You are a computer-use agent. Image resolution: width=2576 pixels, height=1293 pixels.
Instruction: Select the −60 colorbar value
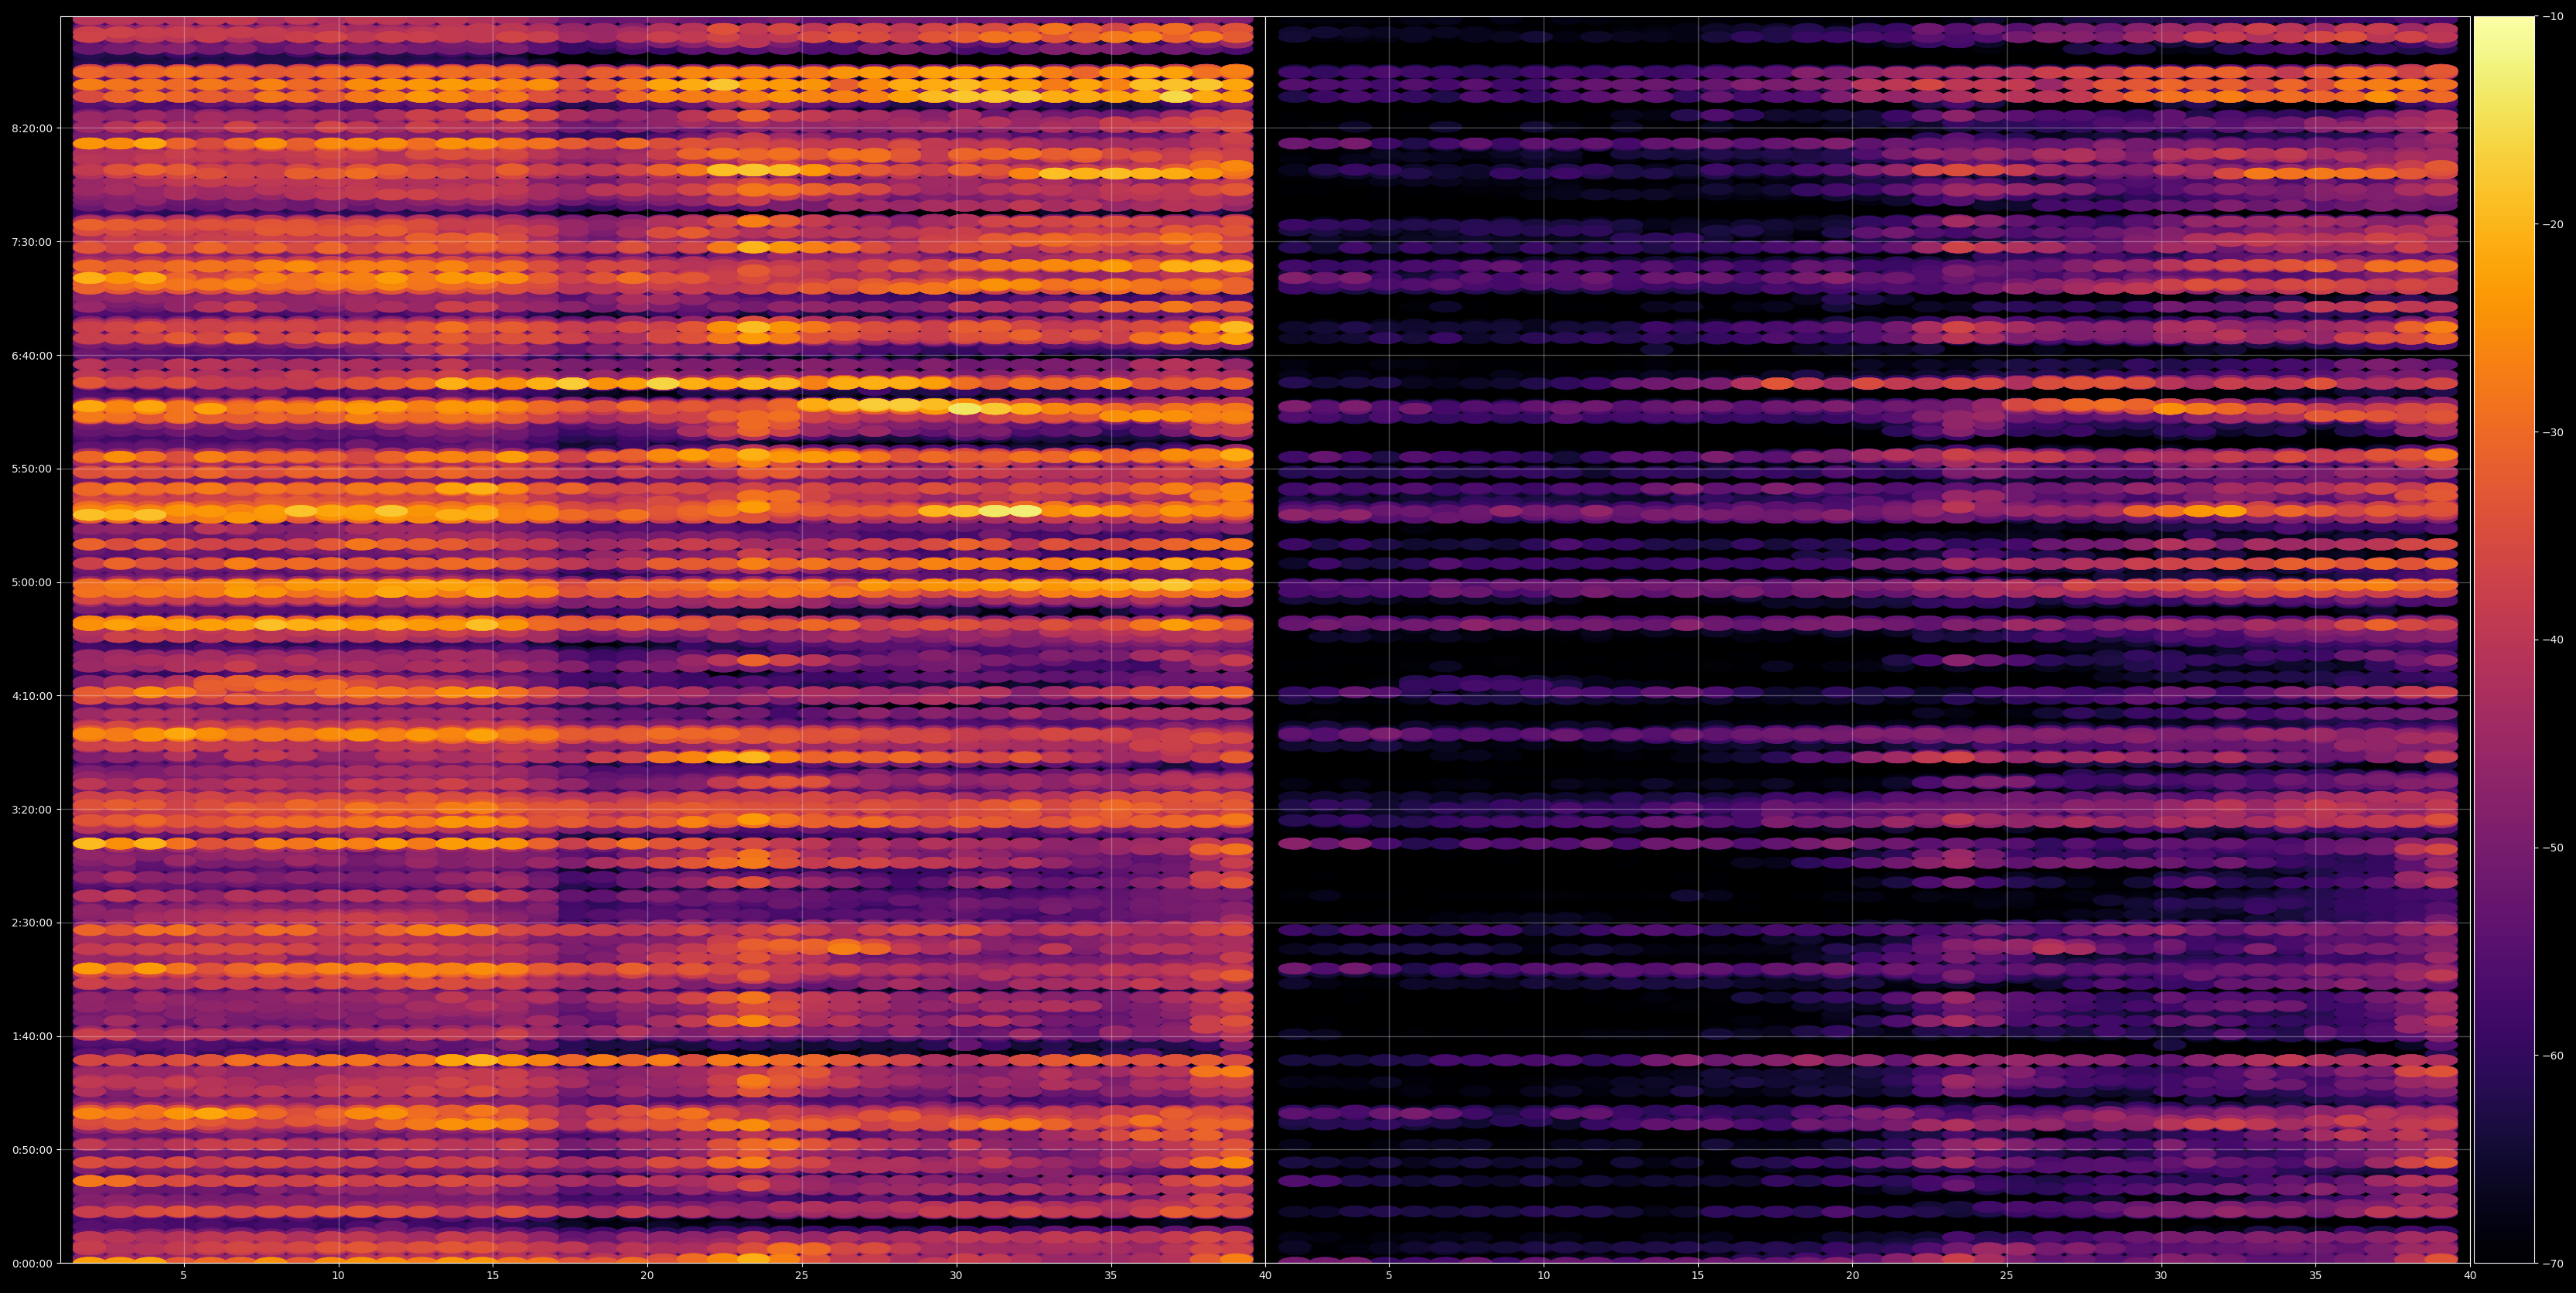click(2552, 1056)
